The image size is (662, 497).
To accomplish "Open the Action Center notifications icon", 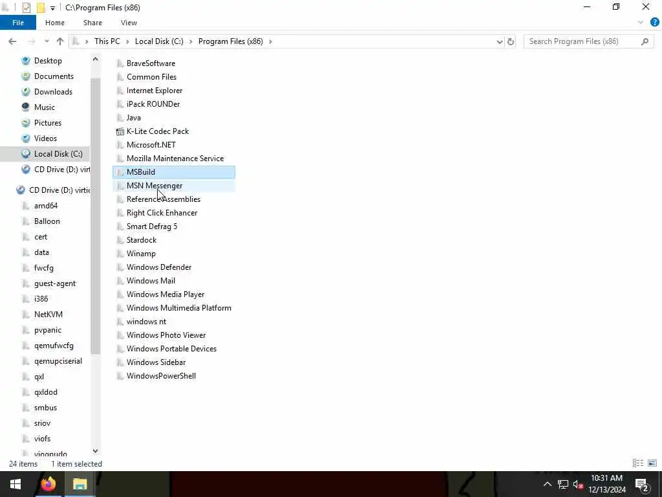I will [x=642, y=485].
